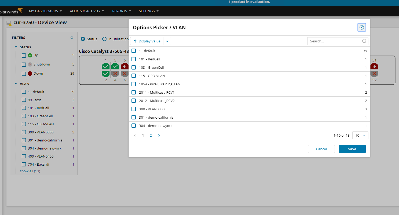
Task: Enable the Down status filter checkbox
Action: [24, 74]
